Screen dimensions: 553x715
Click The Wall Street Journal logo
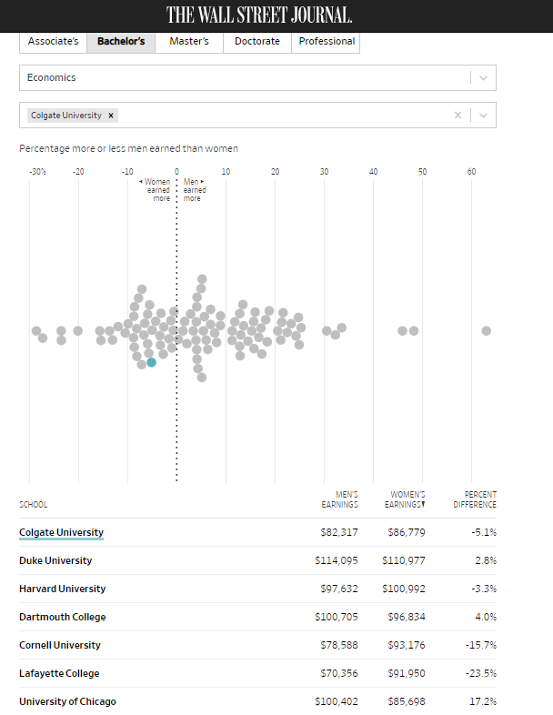[259, 15]
